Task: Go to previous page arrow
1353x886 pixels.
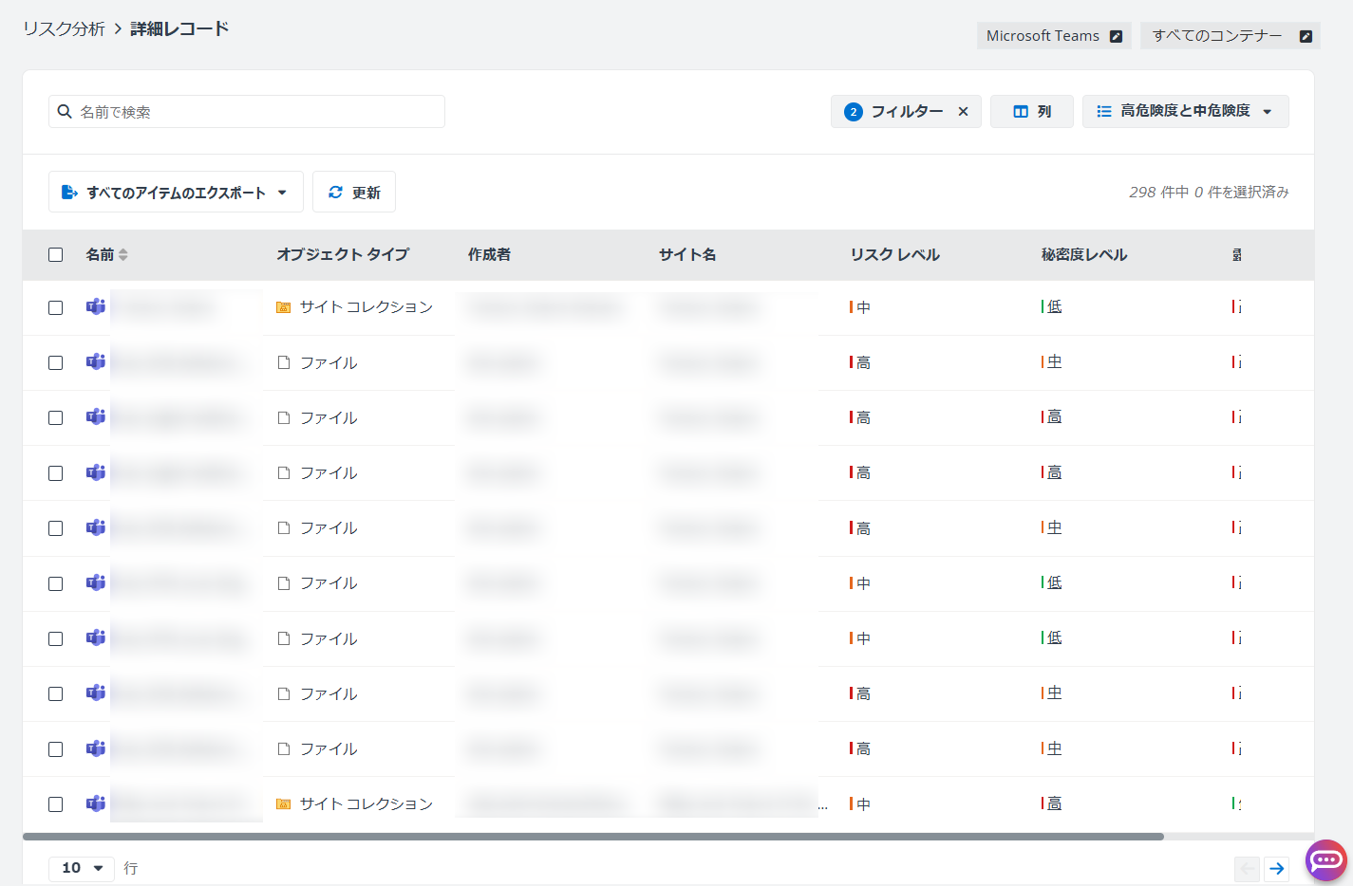Action: pos(1247,868)
